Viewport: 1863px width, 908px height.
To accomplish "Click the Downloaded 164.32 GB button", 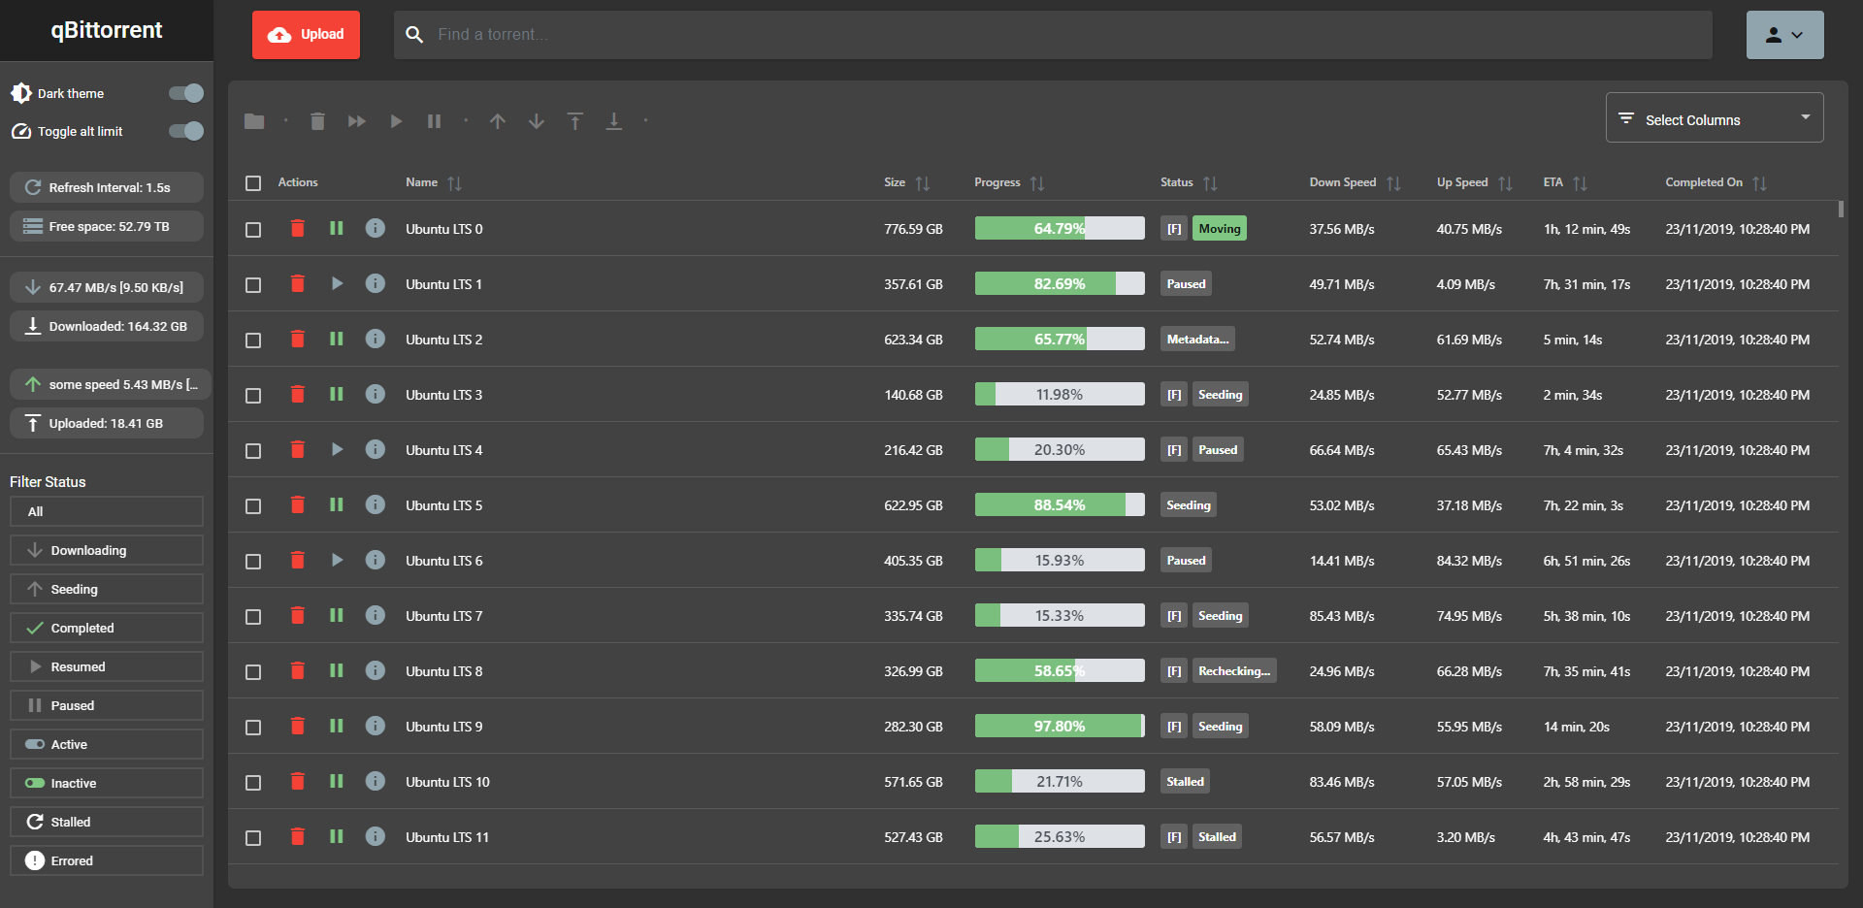I will click(107, 326).
